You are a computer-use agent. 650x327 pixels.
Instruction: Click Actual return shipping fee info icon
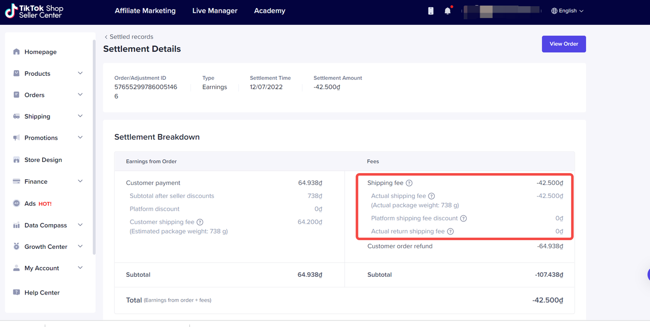point(450,232)
